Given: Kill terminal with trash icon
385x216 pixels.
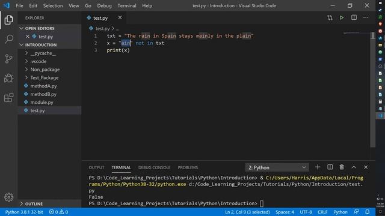Looking at the screenshot, I should click(x=342, y=167).
